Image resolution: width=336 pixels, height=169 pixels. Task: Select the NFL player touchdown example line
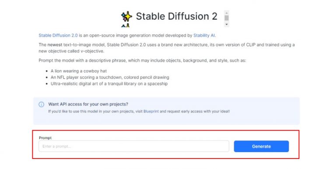(x=110, y=77)
